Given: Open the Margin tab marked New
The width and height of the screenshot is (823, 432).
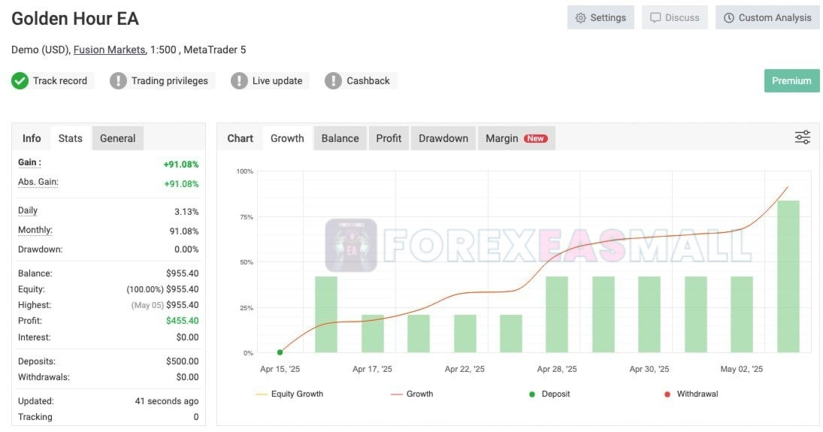Looking at the screenshot, I should tap(516, 138).
